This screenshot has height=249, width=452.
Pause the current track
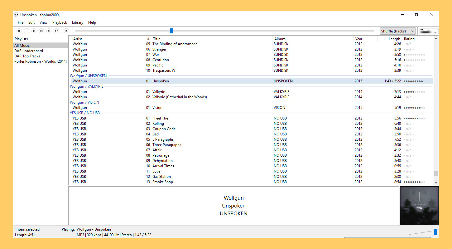(26, 31)
